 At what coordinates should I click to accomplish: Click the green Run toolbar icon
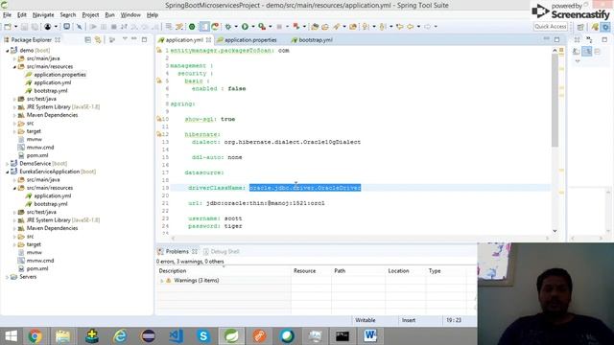tap(245, 27)
